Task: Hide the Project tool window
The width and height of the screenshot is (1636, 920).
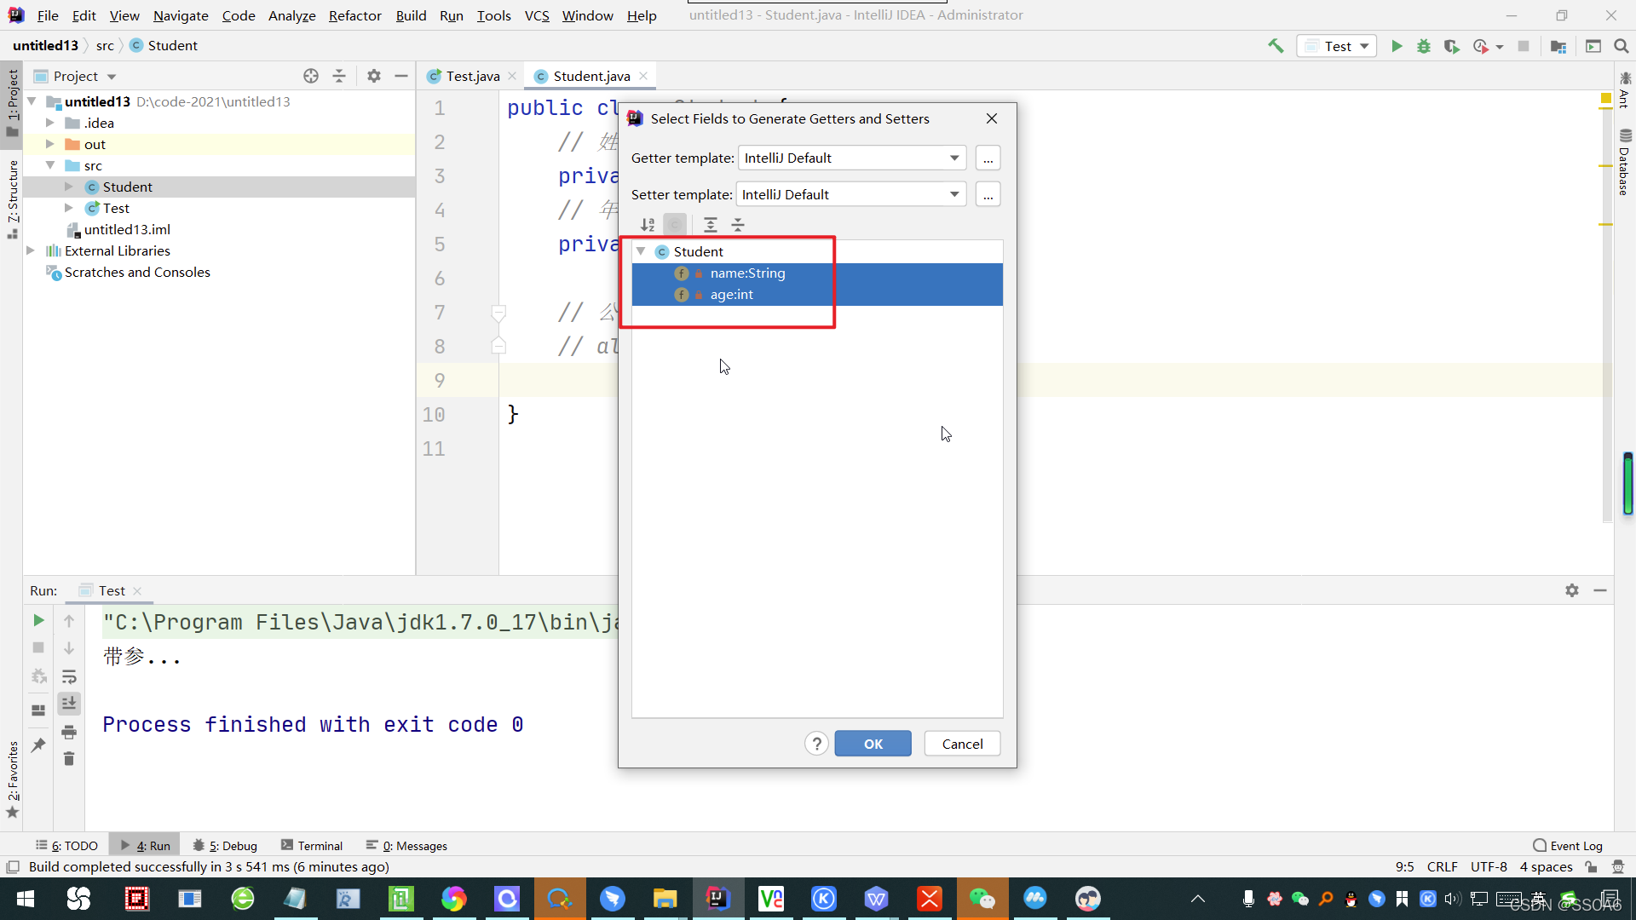Action: (401, 76)
